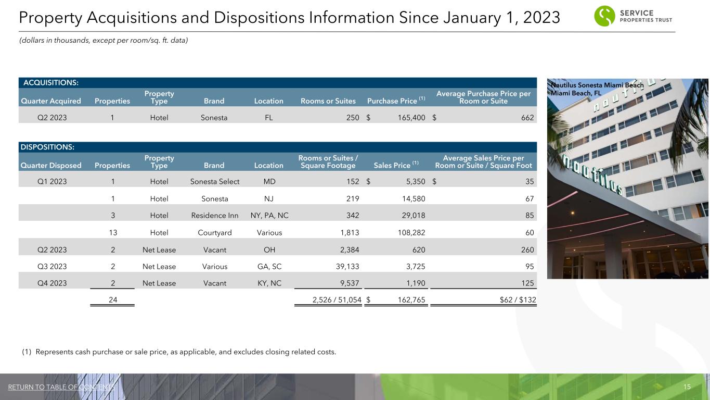710x400 pixels.
Task: Click the Quarter Disposed column header
Action: (x=52, y=166)
